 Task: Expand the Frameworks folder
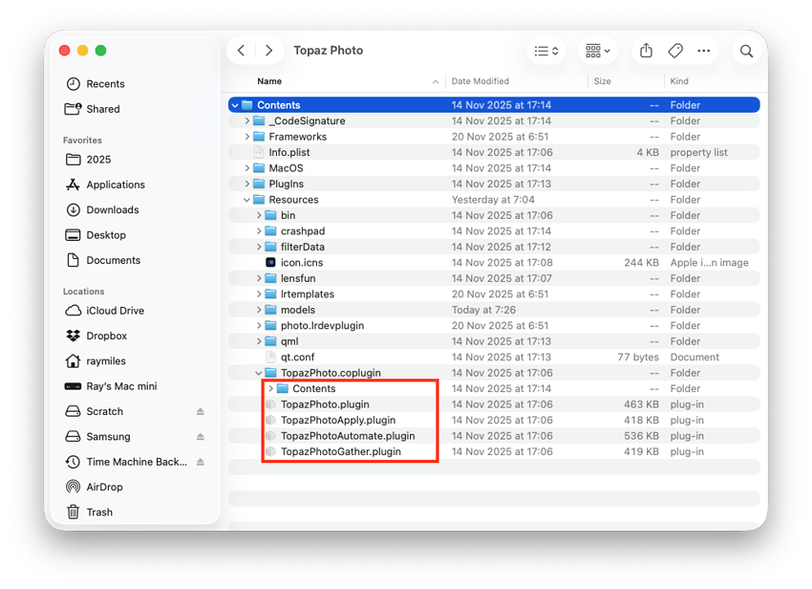click(x=249, y=136)
